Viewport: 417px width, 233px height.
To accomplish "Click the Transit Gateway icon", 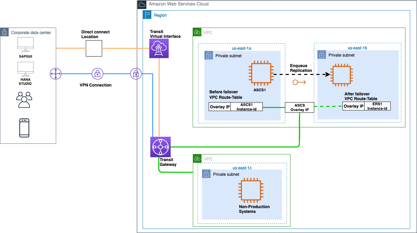I will click(x=160, y=147).
